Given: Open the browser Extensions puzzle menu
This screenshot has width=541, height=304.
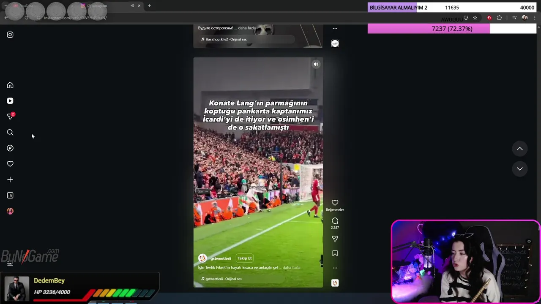Looking at the screenshot, I should click(500, 18).
